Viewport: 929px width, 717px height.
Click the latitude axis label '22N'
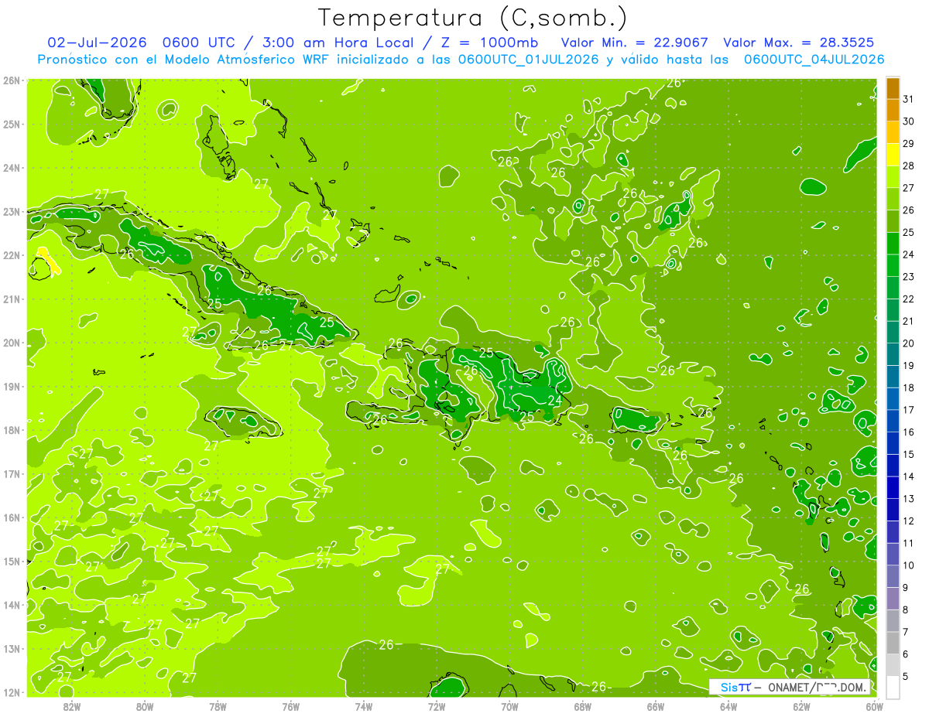(x=11, y=255)
